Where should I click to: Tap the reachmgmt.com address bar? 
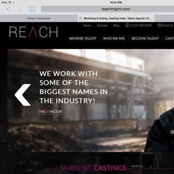[107, 9]
